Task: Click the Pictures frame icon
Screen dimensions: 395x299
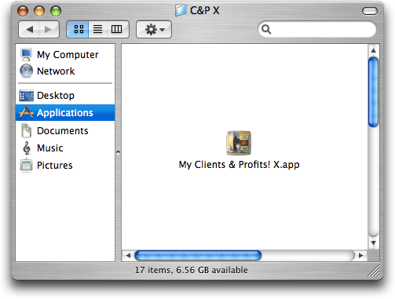Action: (x=27, y=166)
